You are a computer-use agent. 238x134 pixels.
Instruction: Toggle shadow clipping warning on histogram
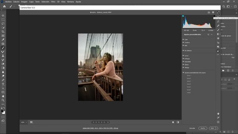pos(183,16)
